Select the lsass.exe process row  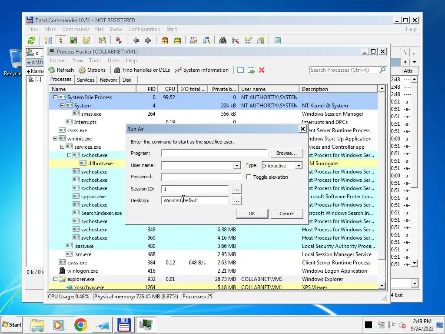point(213,246)
